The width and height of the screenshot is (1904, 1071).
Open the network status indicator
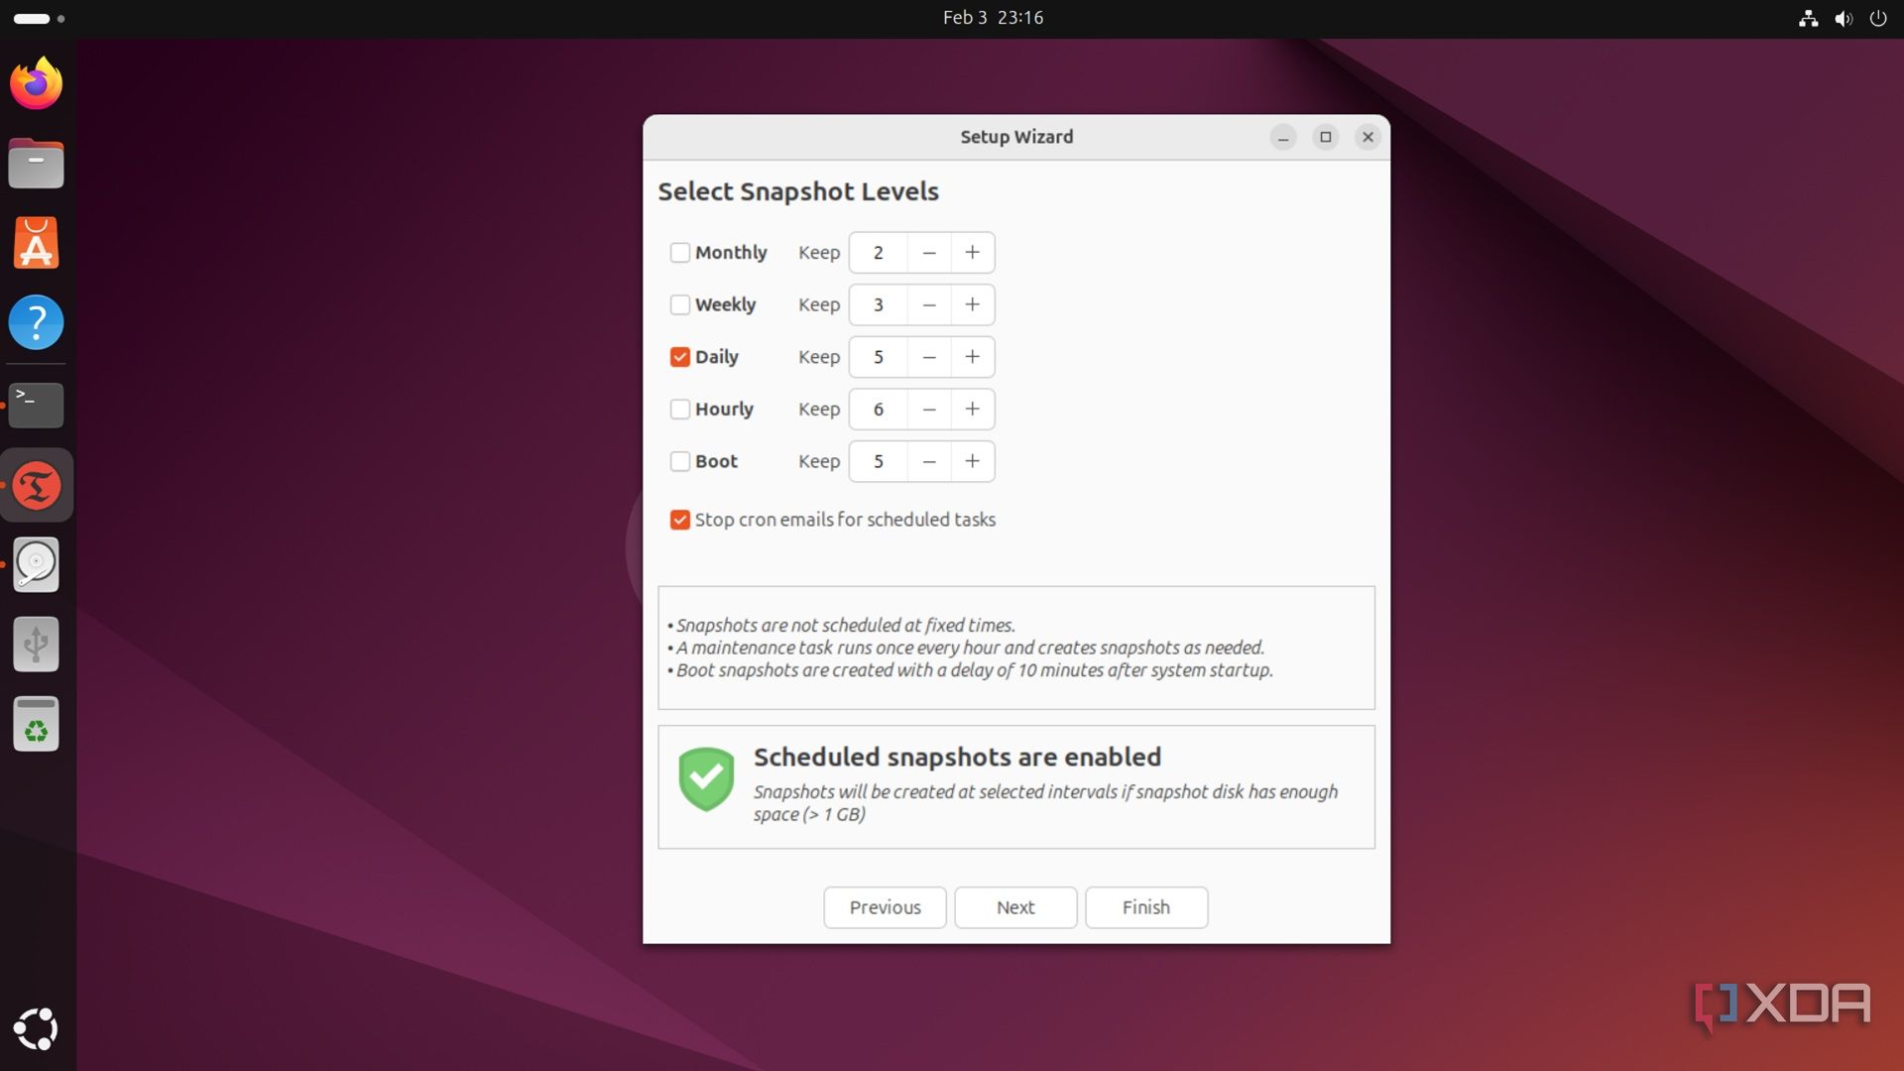pyautogui.click(x=1809, y=18)
